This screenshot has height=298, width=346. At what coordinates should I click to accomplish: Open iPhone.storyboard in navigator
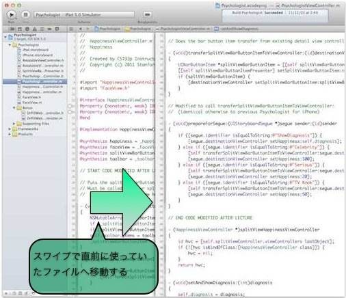coord(35,55)
